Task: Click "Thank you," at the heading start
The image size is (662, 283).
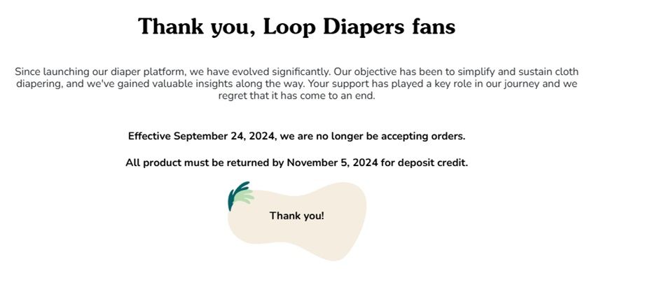Action: pos(197,28)
